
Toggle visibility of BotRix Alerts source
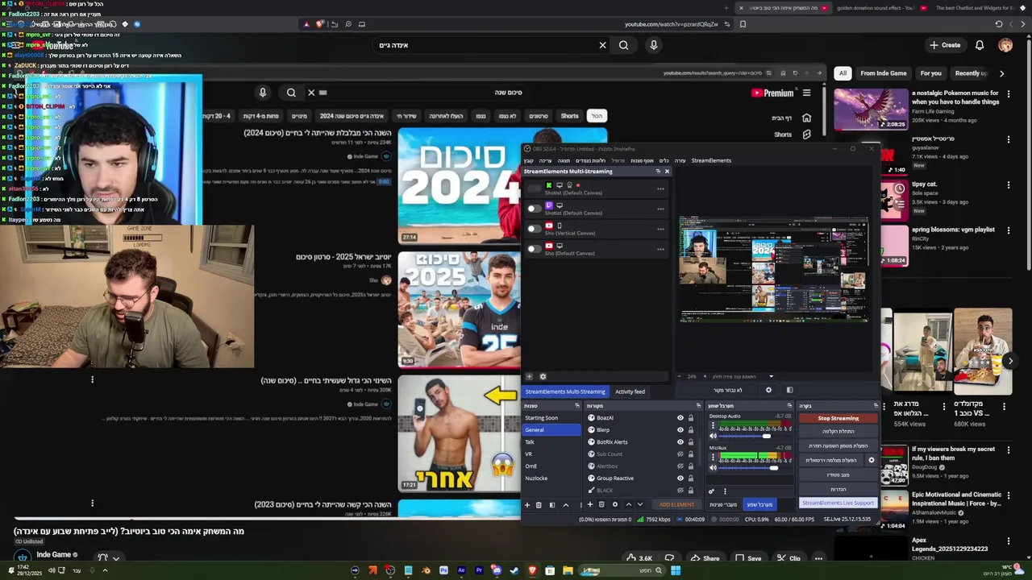coord(680,442)
